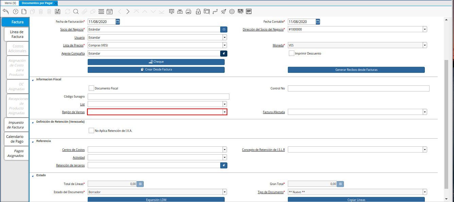454x202 pixels.
Task: Open Lista de Precios dropdown
Action: [x=225, y=45]
